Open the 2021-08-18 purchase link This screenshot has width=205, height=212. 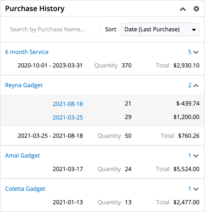coord(68,104)
